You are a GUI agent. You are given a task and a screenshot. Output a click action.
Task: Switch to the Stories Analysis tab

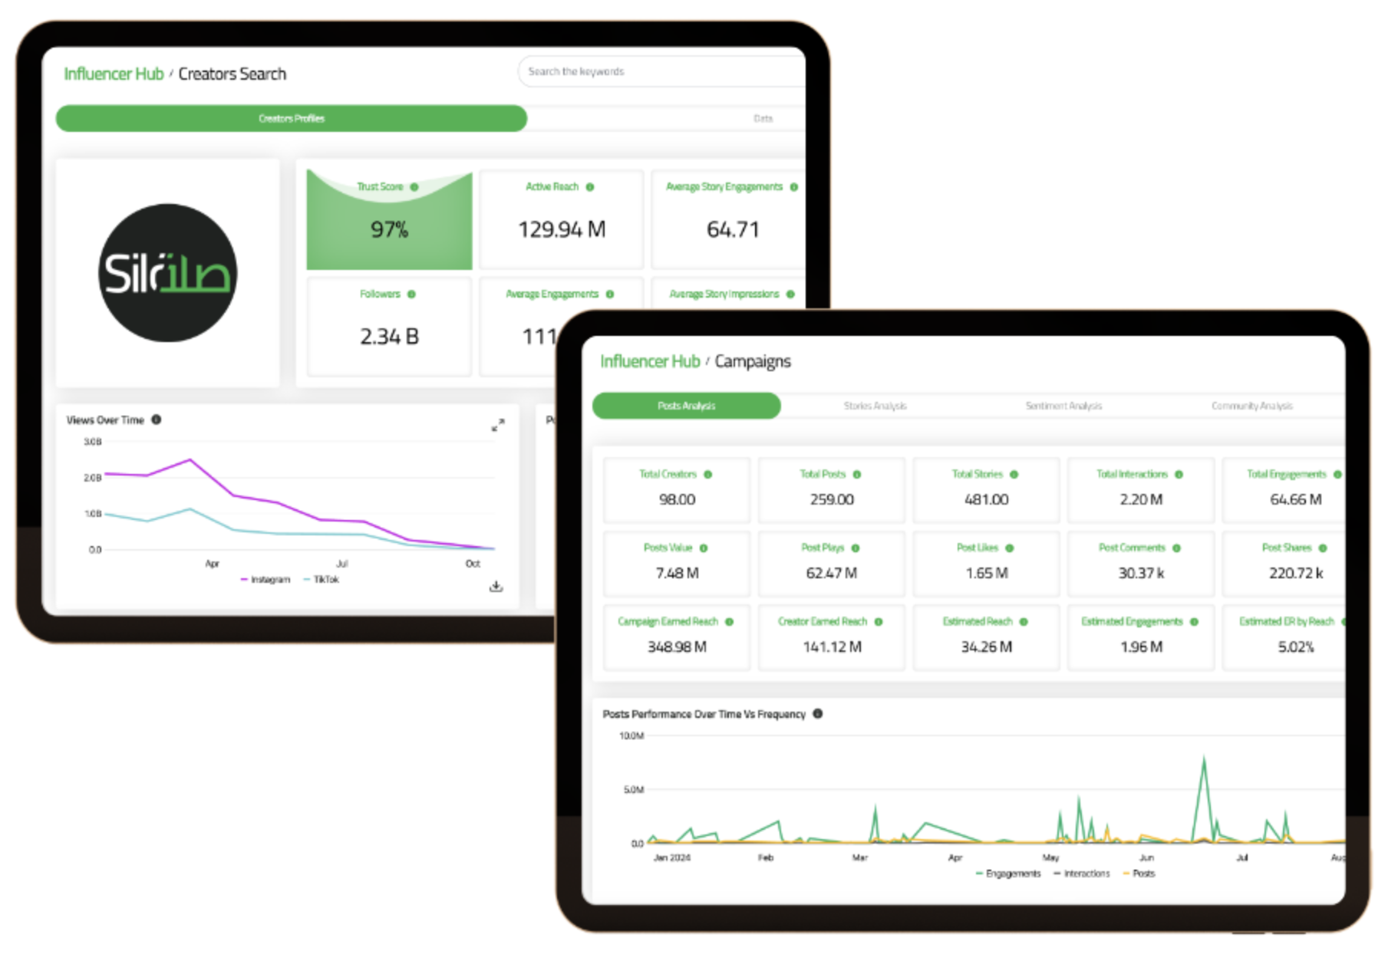(875, 406)
